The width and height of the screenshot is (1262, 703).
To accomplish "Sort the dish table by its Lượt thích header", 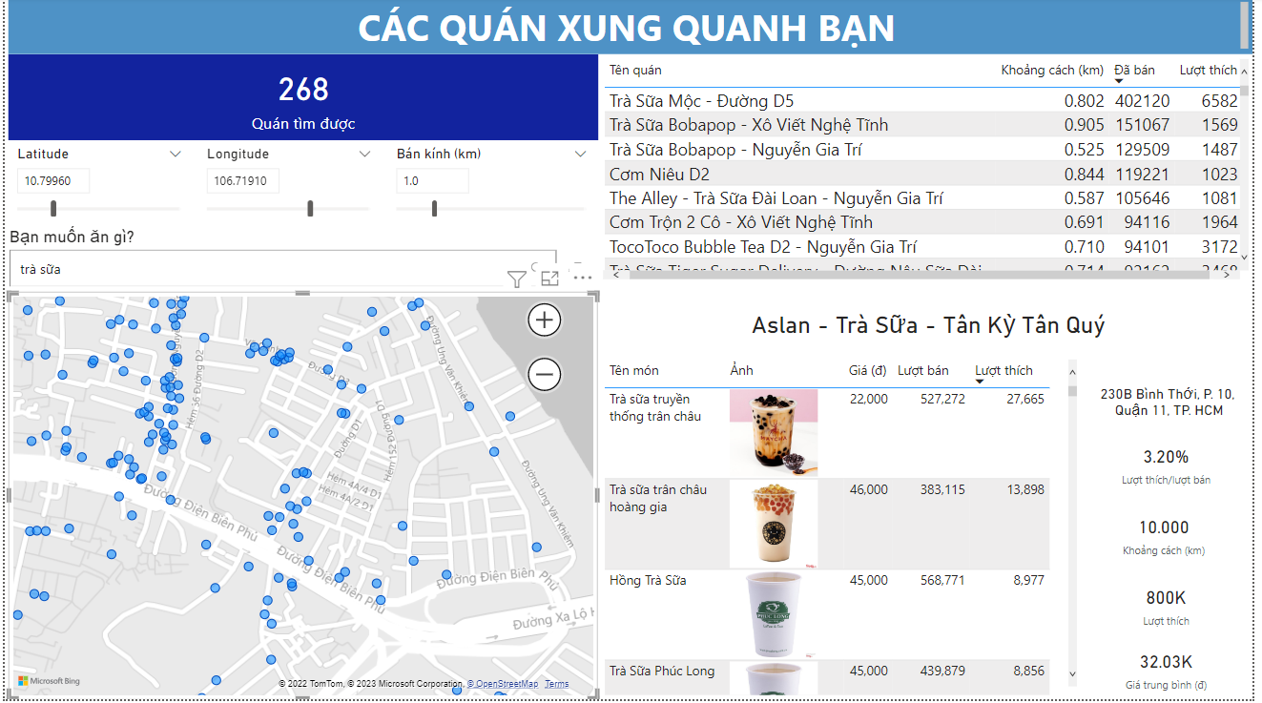I will (1003, 370).
